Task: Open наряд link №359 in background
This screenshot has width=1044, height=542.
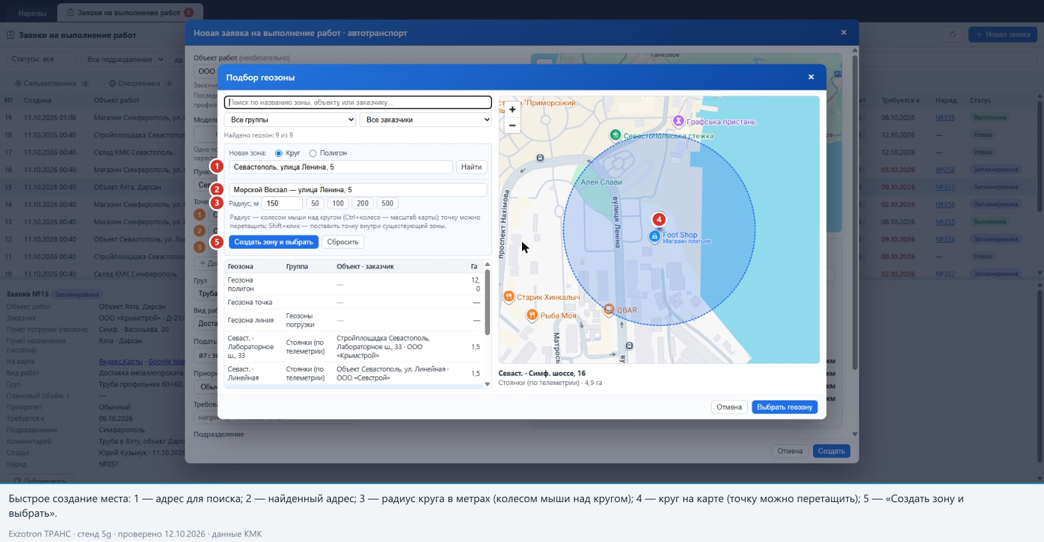Action: (945, 118)
